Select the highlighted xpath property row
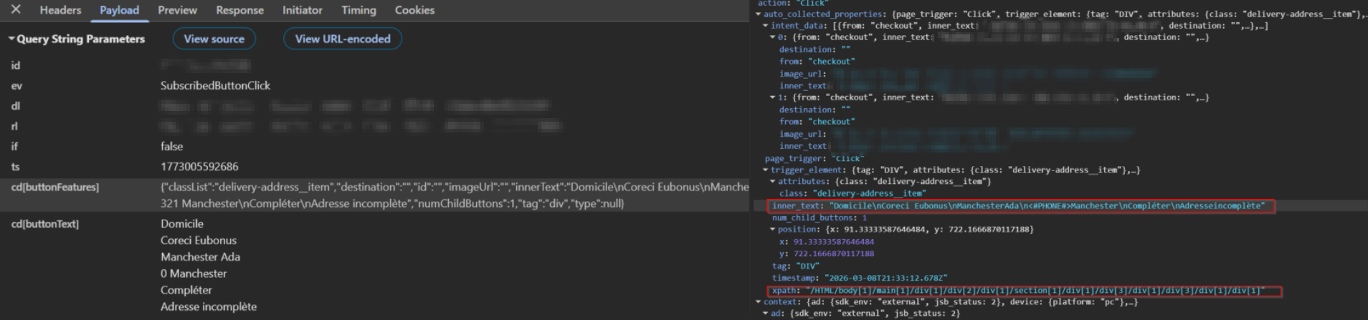Viewport: 1368px width, 320px height. click(x=1025, y=291)
